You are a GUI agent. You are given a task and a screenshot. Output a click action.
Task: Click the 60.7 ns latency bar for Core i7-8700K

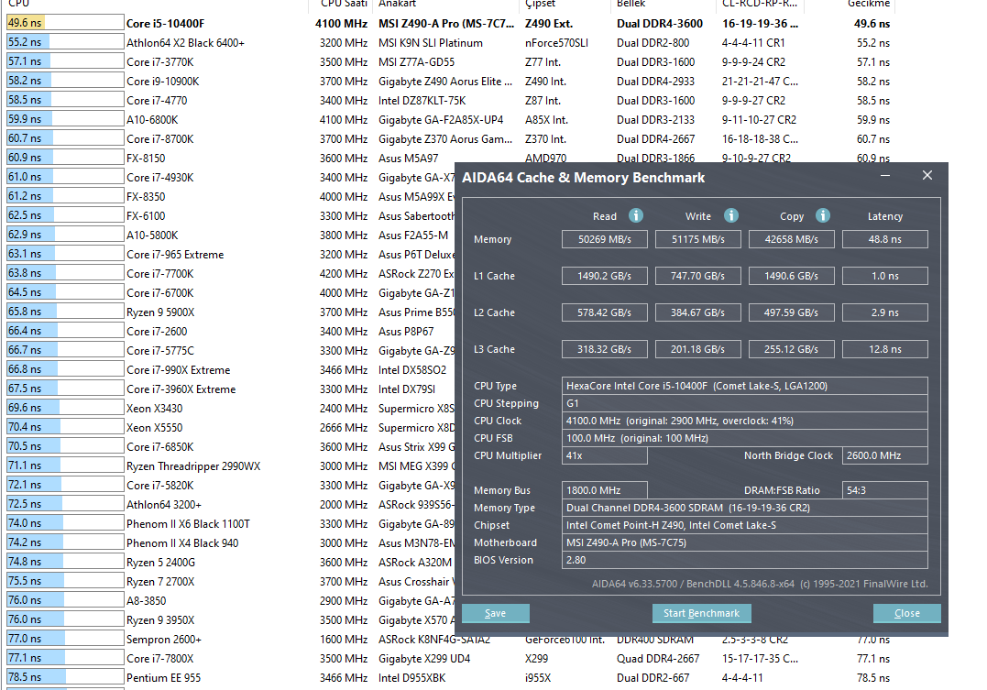[65, 138]
